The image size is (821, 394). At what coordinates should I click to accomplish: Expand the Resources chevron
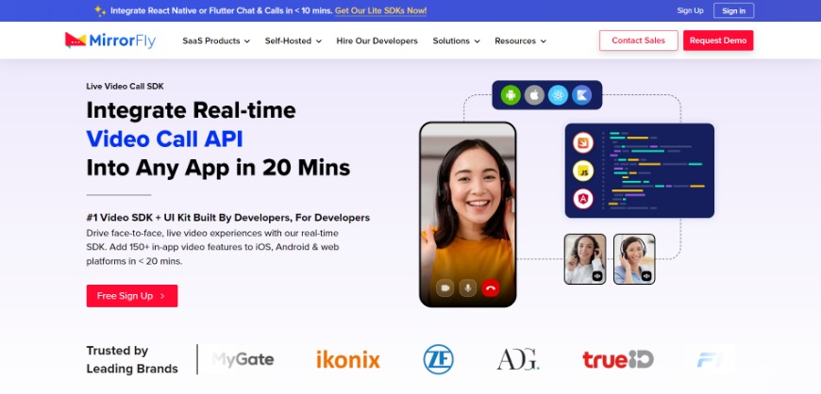coord(543,41)
